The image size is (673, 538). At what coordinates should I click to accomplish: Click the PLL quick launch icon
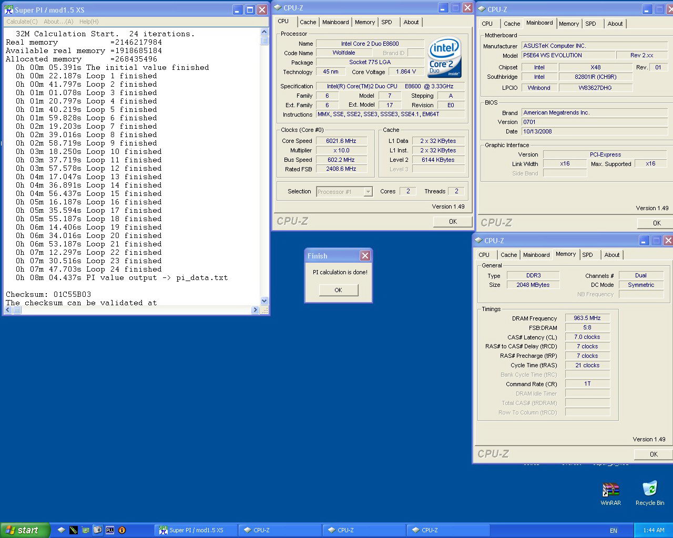110,530
